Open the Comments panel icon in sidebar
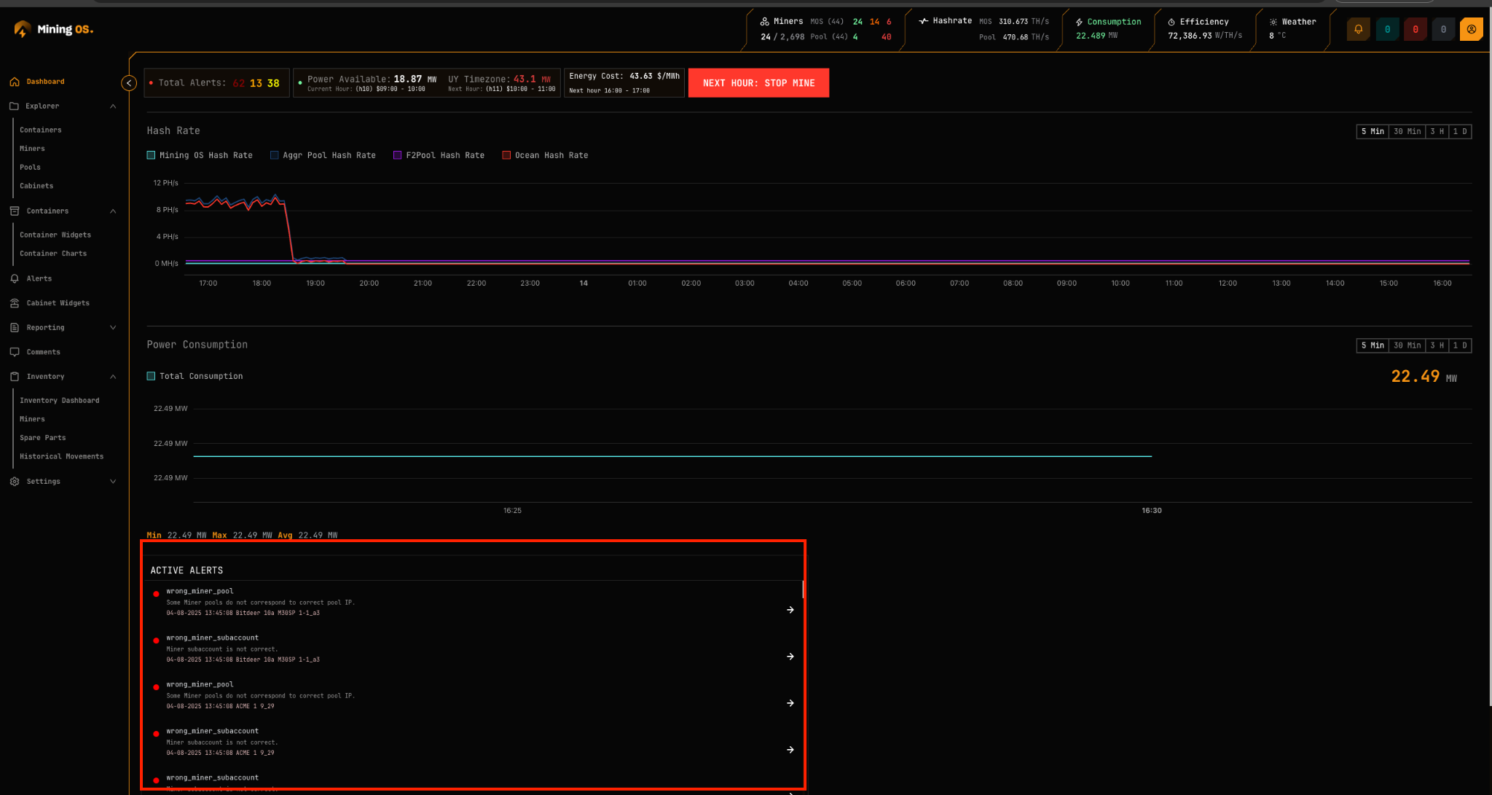Viewport: 1492px width, 795px height. pos(14,351)
